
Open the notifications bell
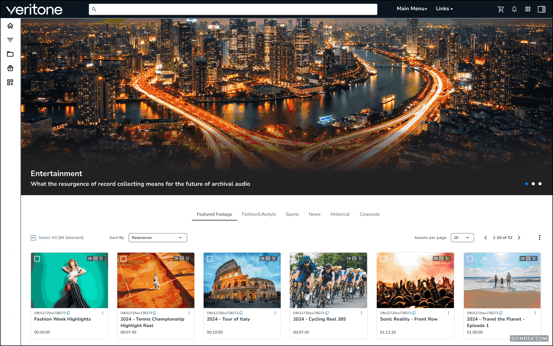tap(514, 9)
